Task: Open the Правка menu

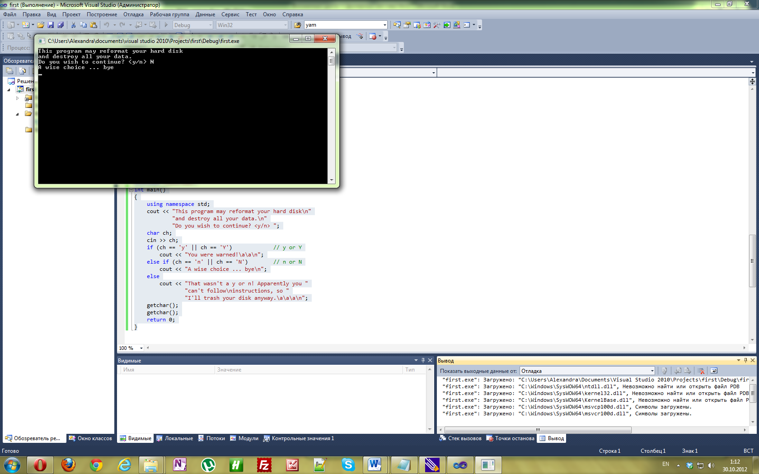Action: pyautogui.click(x=32, y=14)
